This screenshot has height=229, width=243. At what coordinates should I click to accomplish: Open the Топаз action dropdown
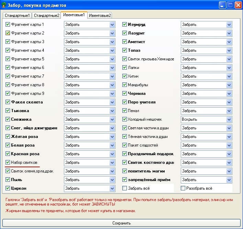point(229,50)
